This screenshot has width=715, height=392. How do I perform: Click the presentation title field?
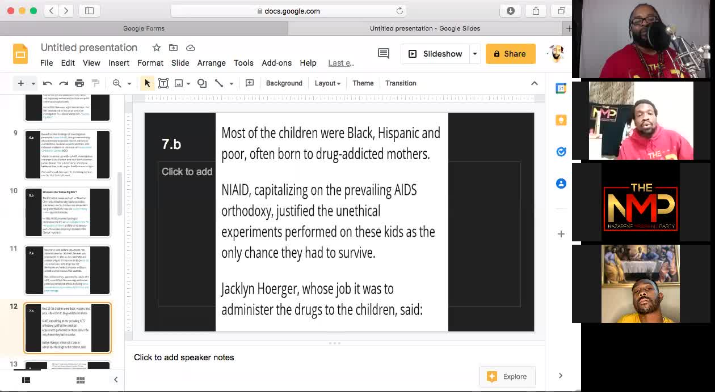(89, 48)
